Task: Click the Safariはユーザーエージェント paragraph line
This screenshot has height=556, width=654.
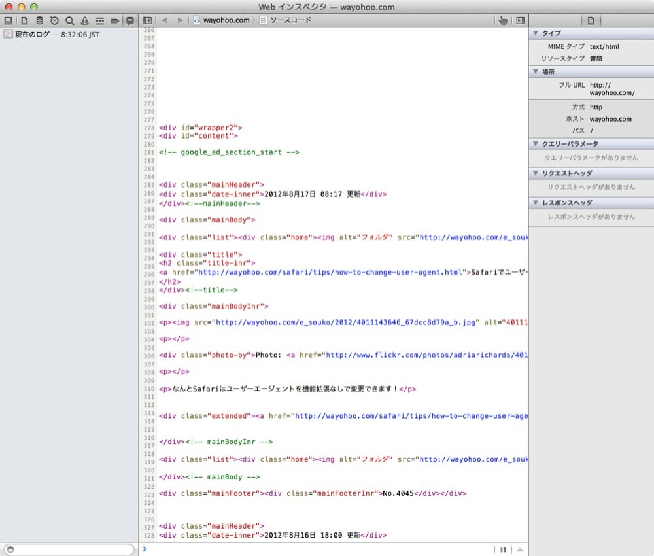Action: (287, 389)
